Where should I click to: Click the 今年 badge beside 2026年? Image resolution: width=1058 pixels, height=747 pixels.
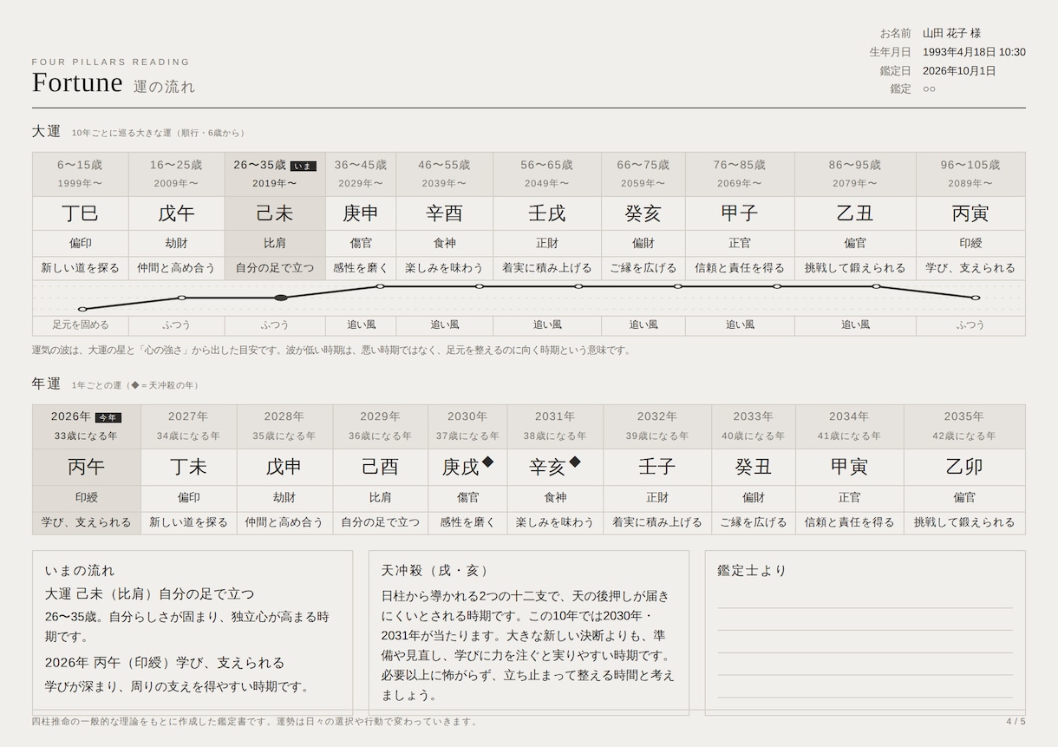tap(108, 417)
